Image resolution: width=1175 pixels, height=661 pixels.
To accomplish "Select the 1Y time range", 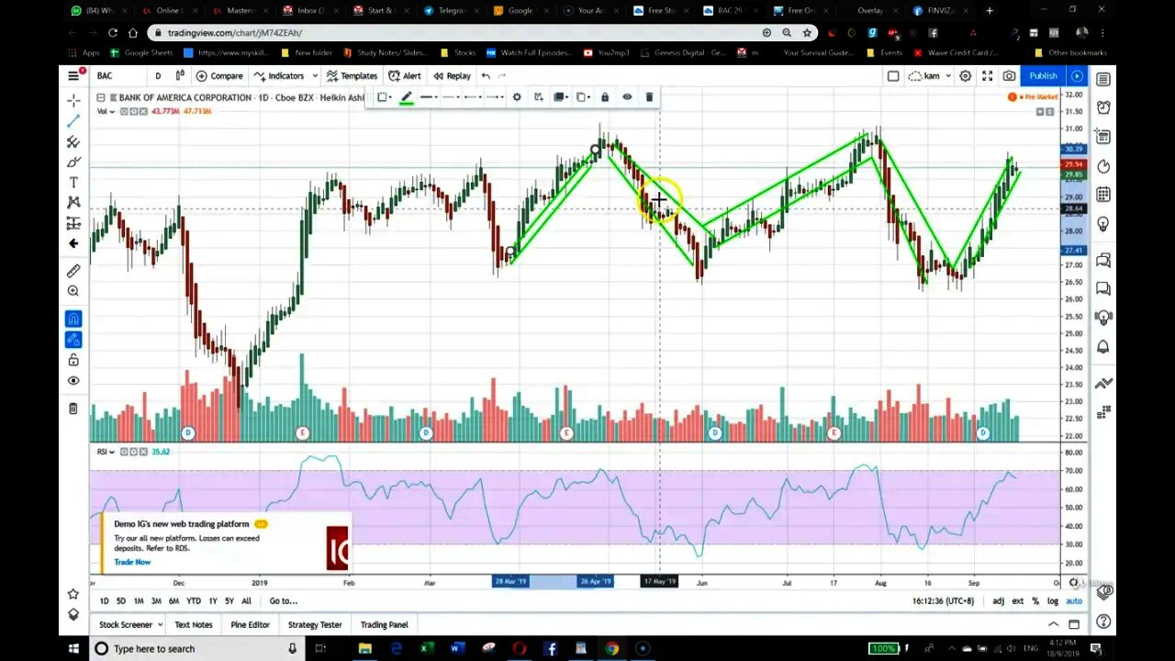I will (213, 600).
